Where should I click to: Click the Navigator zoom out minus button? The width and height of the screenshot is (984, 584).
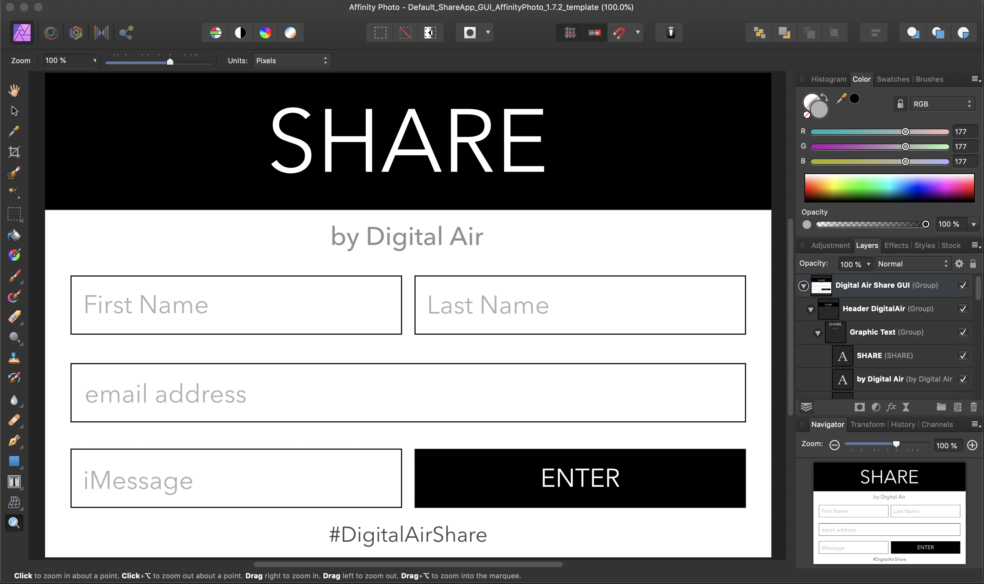[x=834, y=445]
